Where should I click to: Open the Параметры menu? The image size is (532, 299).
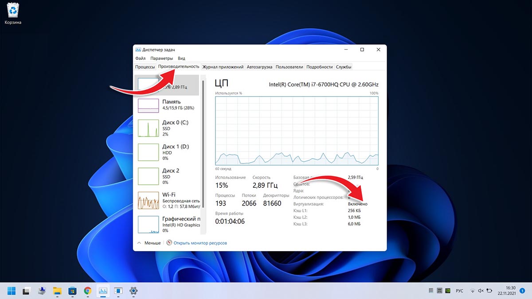pyautogui.click(x=161, y=58)
